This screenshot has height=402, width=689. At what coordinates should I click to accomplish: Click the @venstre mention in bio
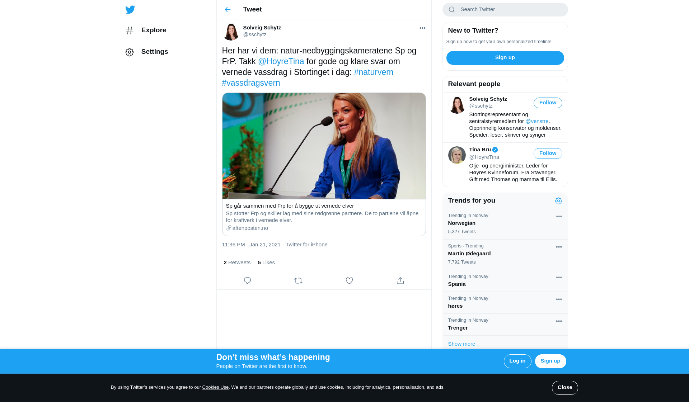click(537, 121)
